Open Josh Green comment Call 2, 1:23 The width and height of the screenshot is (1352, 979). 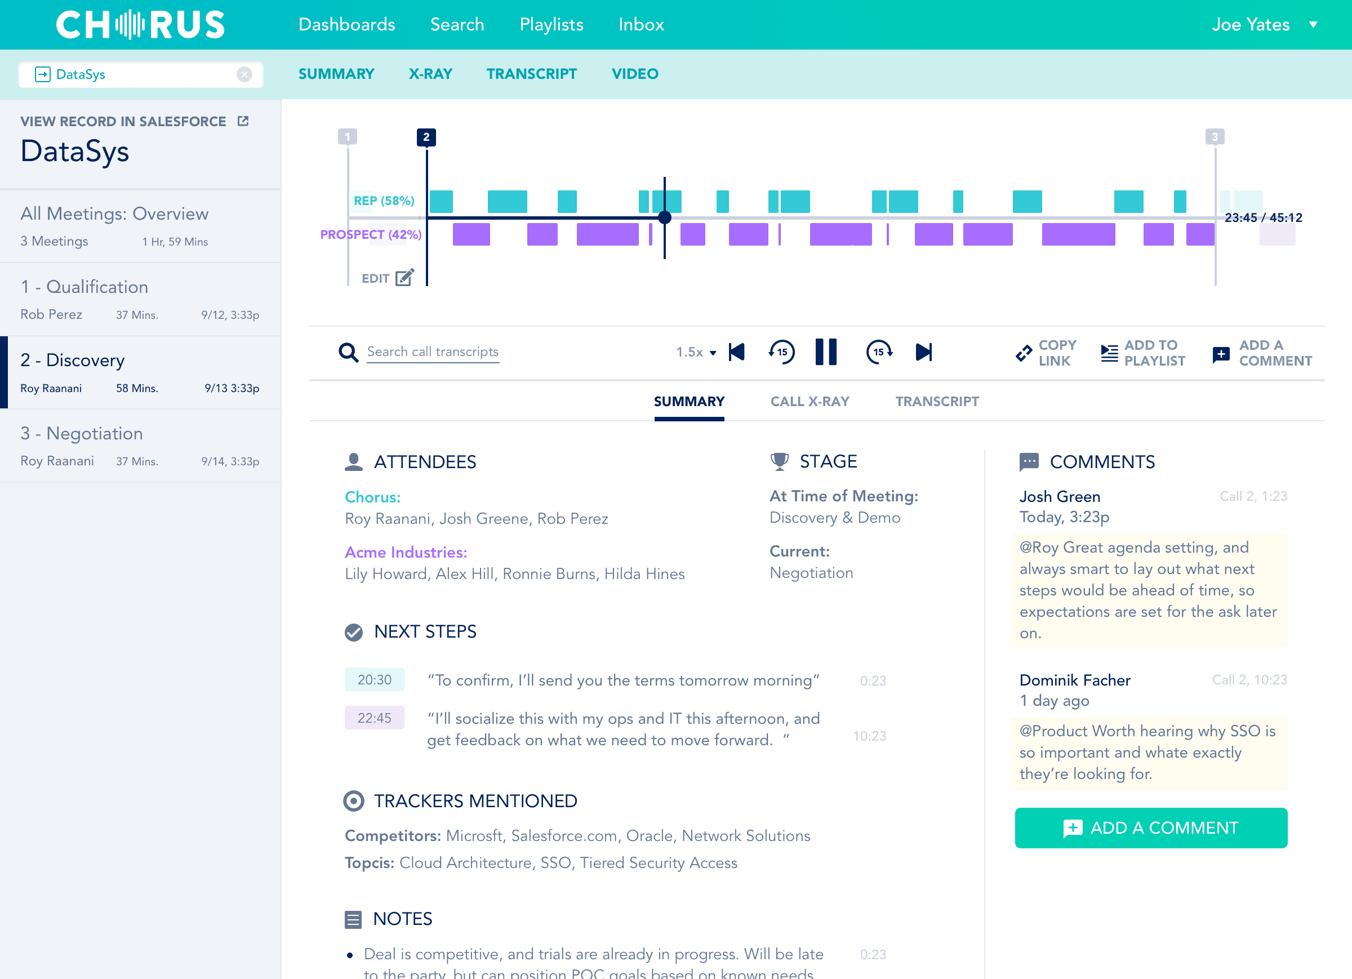tap(1253, 497)
